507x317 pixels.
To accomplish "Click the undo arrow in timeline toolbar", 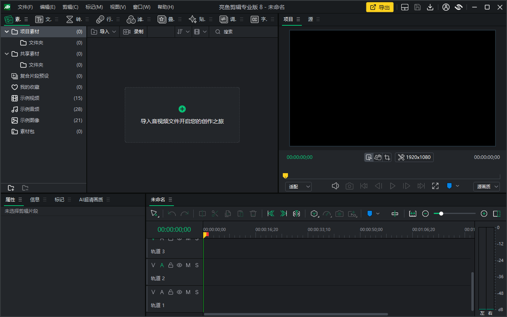I will (172, 214).
